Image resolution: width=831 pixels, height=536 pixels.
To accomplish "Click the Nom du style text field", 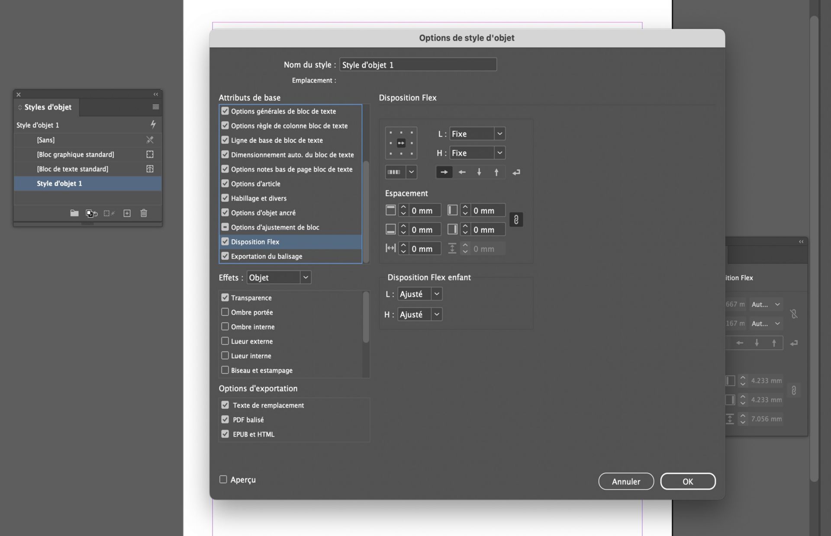I will pos(418,65).
